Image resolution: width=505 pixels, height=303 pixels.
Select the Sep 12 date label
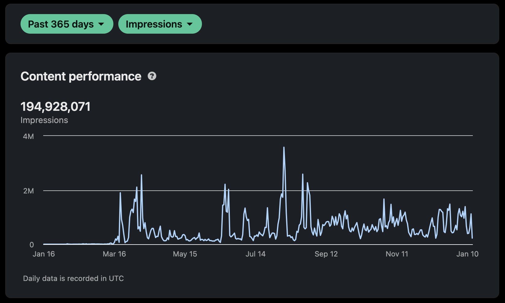click(x=326, y=254)
